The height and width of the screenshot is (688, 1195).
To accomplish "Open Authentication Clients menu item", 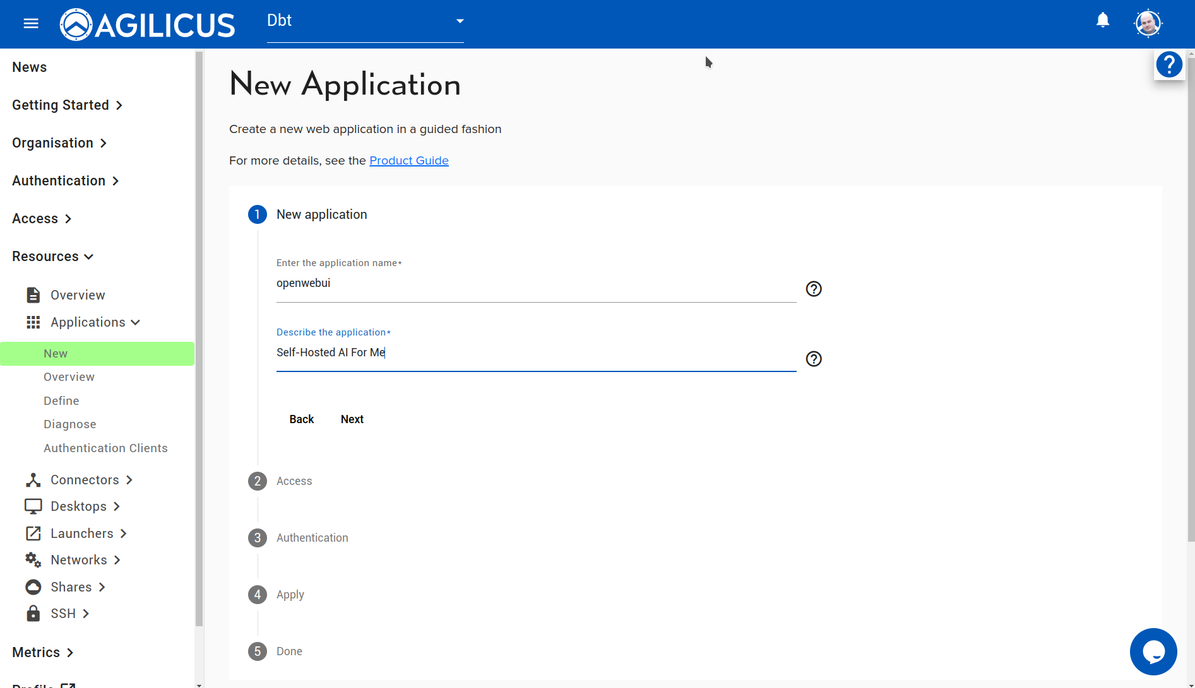I will click(x=105, y=448).
